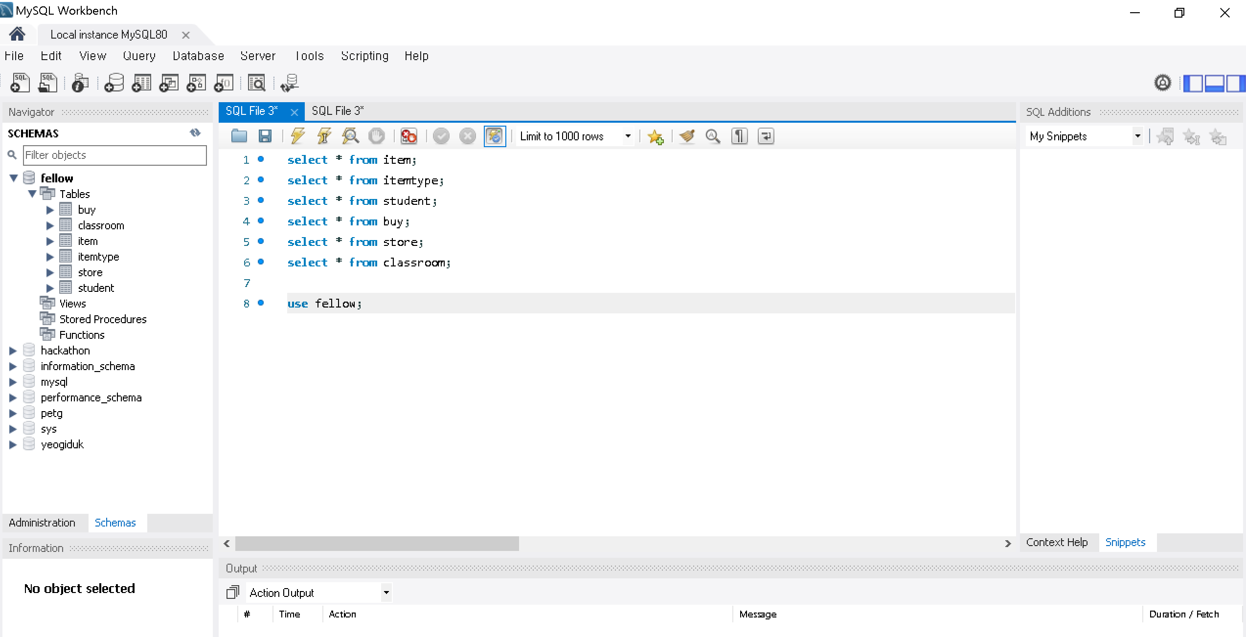1246x637 pixels.
Task: Open the Create new schema icon
Action: [114, 83]
